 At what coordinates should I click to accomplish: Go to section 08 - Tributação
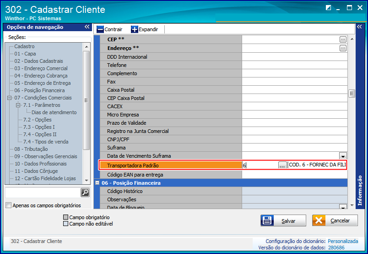click(x=31, y=149)
